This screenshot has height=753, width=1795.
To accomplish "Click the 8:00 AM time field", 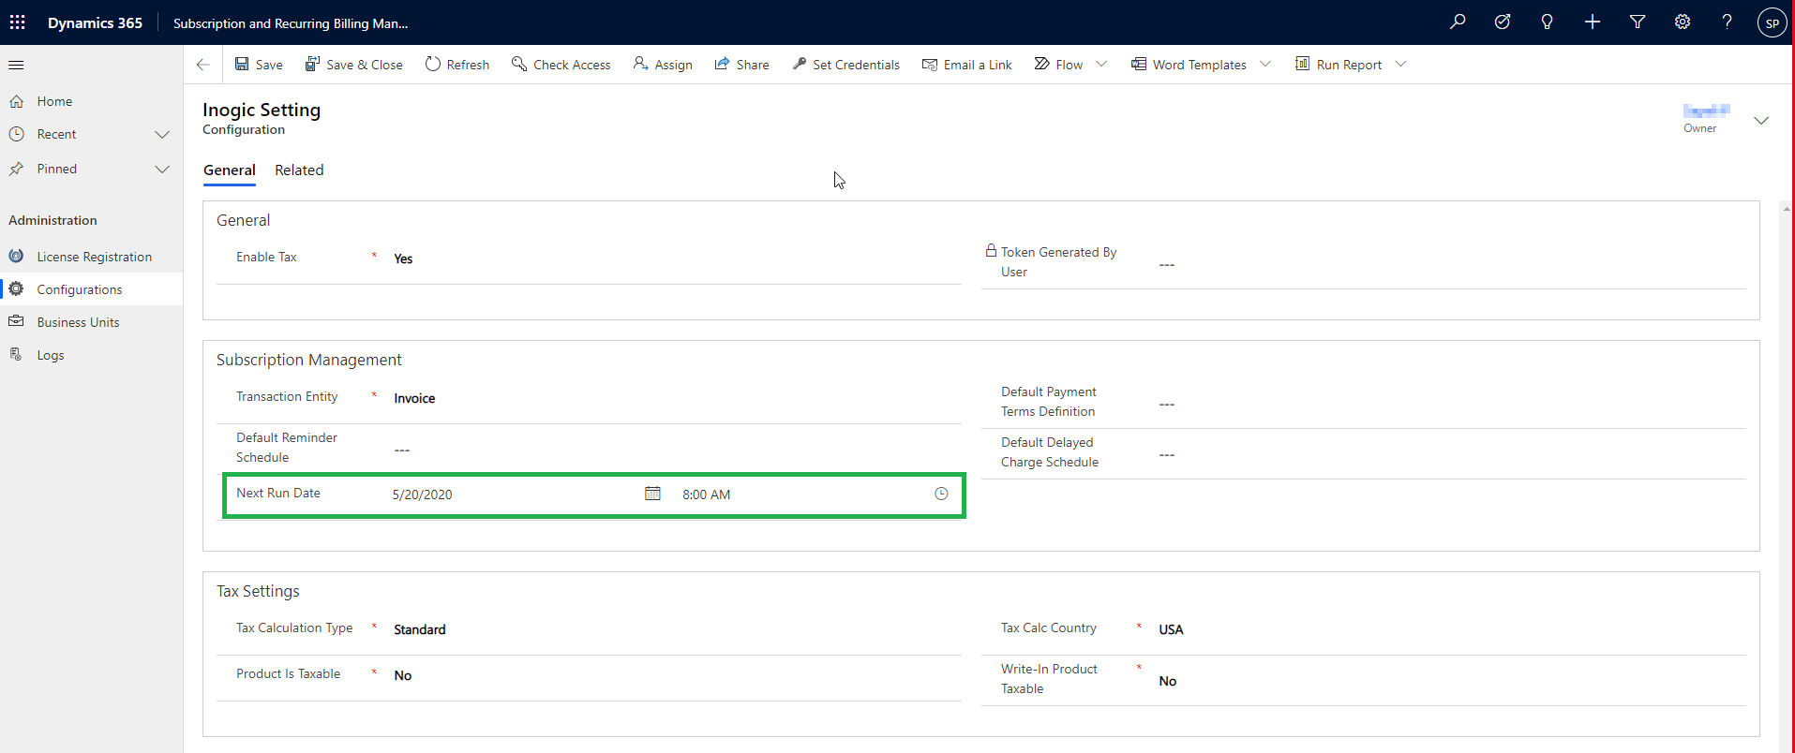I will coord(707,495).
